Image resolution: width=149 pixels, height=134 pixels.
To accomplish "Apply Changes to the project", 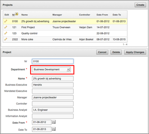I will [135, 52].
